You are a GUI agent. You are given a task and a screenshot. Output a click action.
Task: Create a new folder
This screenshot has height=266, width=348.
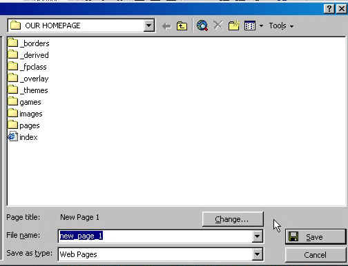point(234,25)
